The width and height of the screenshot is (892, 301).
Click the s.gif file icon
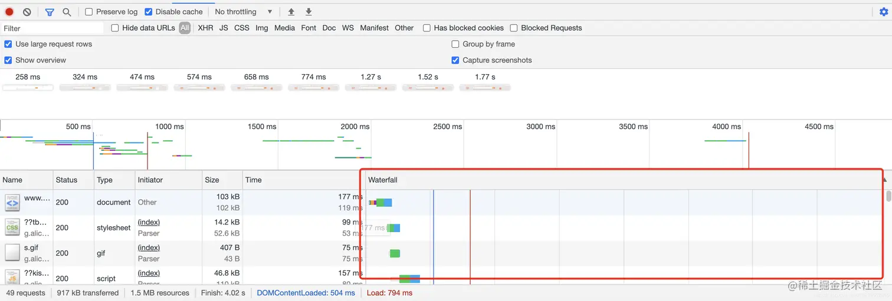point(12,253)
